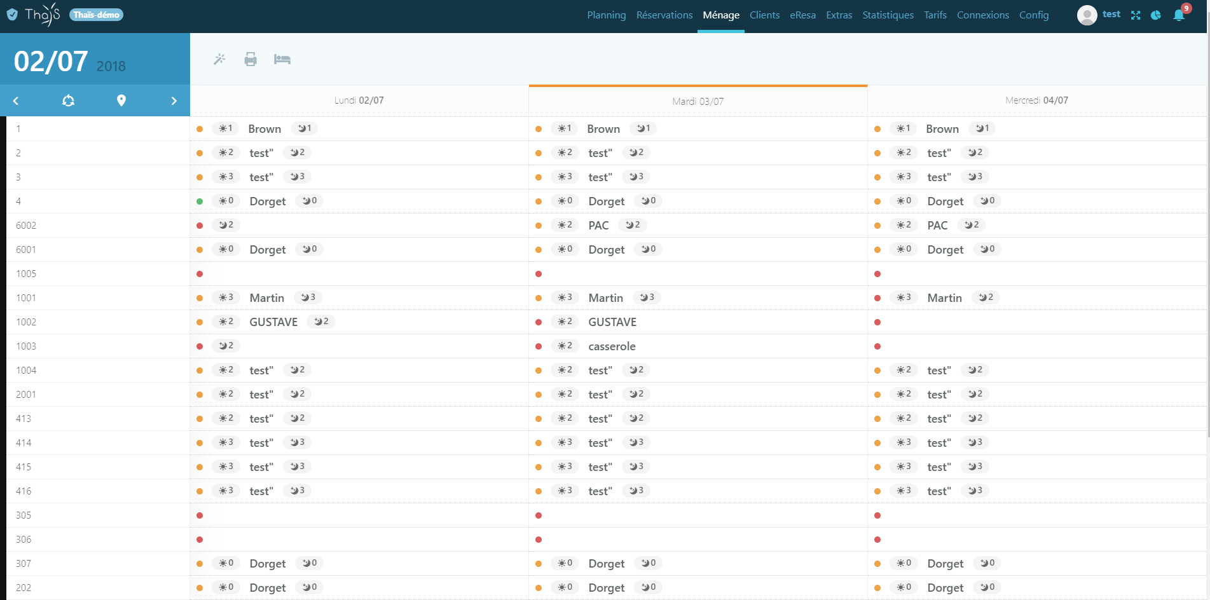This screenshot has width=1210, height=600.
Task: Click sun badge 3 of room 416 Lundi
Action: [226, 491]
